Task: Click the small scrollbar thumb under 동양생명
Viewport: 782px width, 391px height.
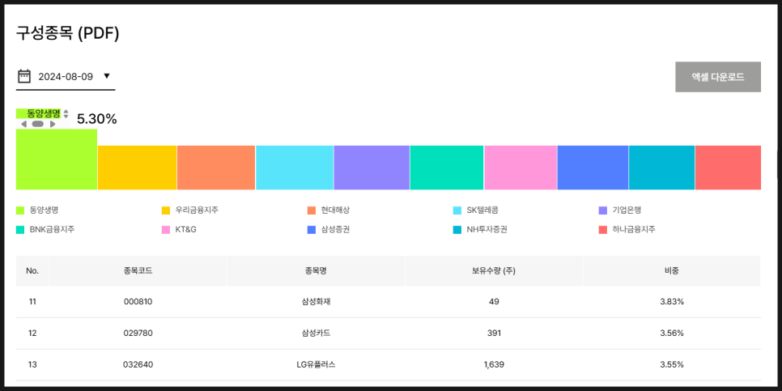Action: click(38, 124)
